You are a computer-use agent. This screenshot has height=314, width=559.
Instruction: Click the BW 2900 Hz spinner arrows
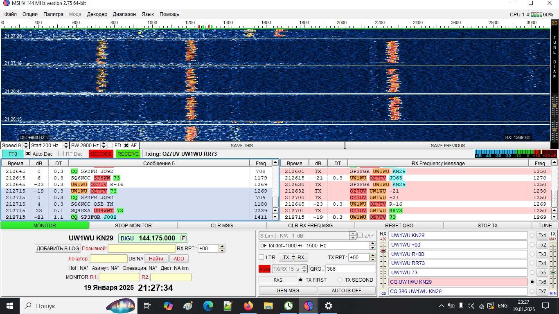click(104, 145)
